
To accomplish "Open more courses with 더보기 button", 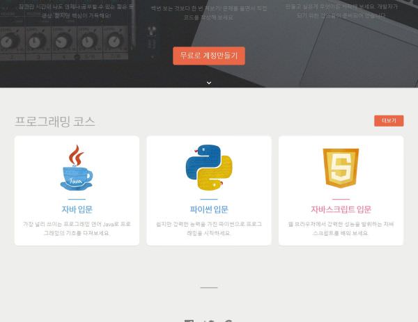I will (x=388, y=121).
